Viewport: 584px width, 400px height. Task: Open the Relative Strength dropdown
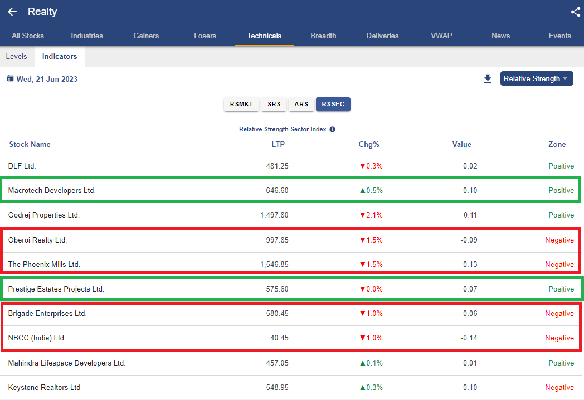click(536, 78)
